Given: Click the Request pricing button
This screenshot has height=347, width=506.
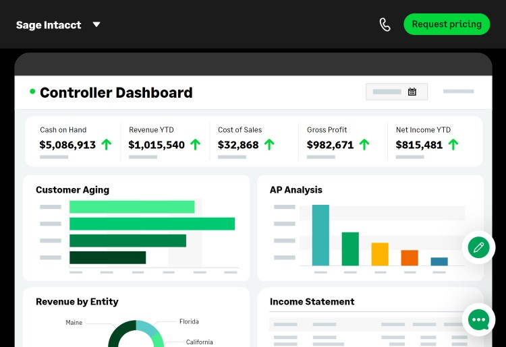Looking at the screenshot, I should pos(447,24).
